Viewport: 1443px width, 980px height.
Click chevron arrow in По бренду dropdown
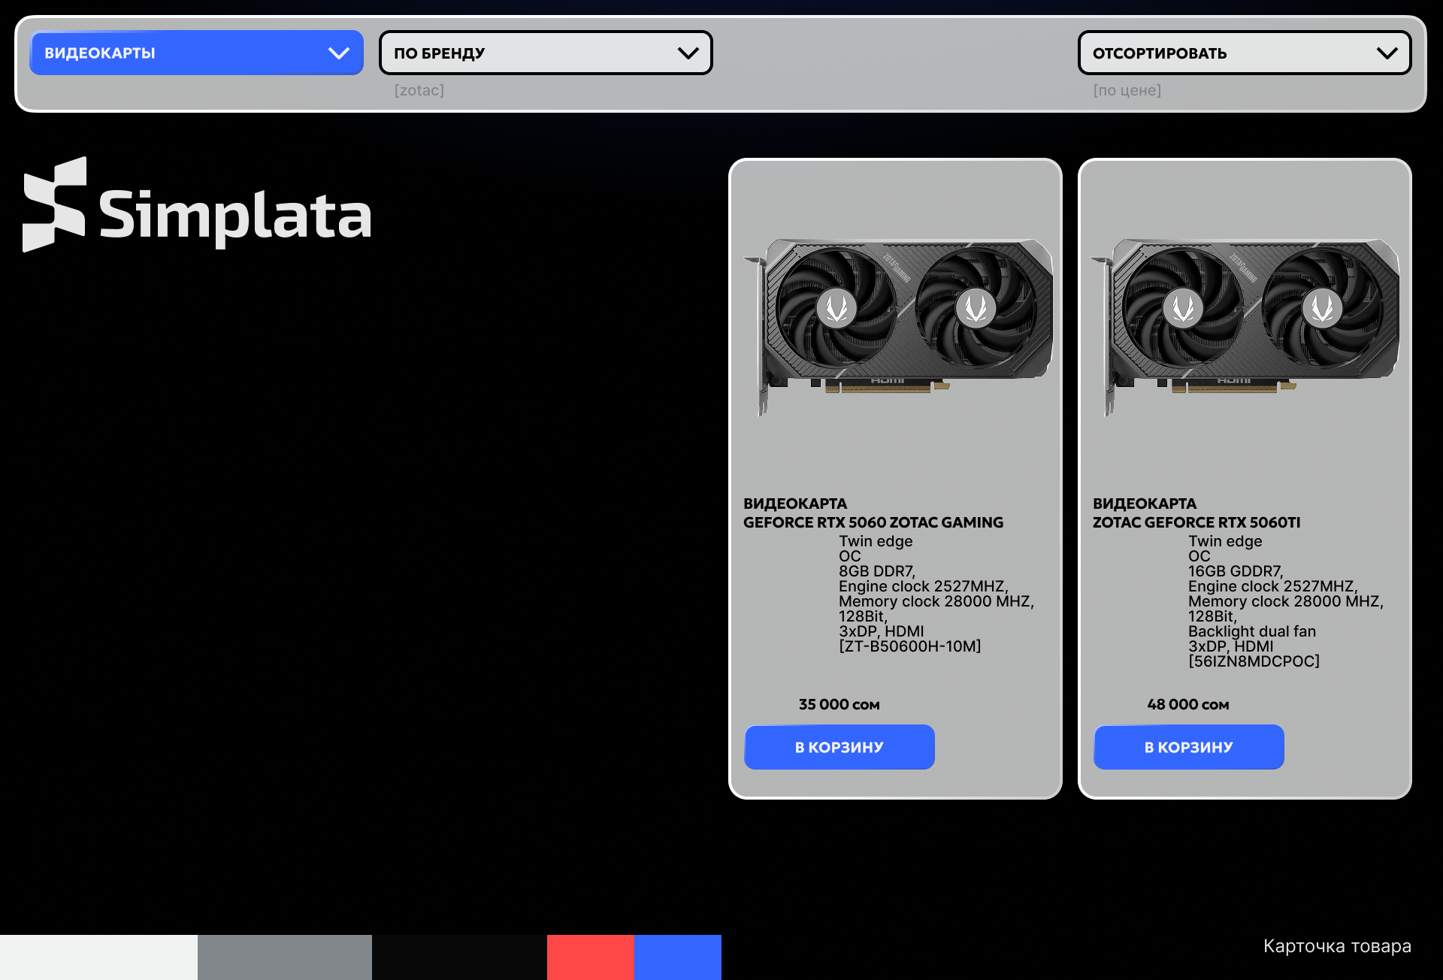[688, 53]
